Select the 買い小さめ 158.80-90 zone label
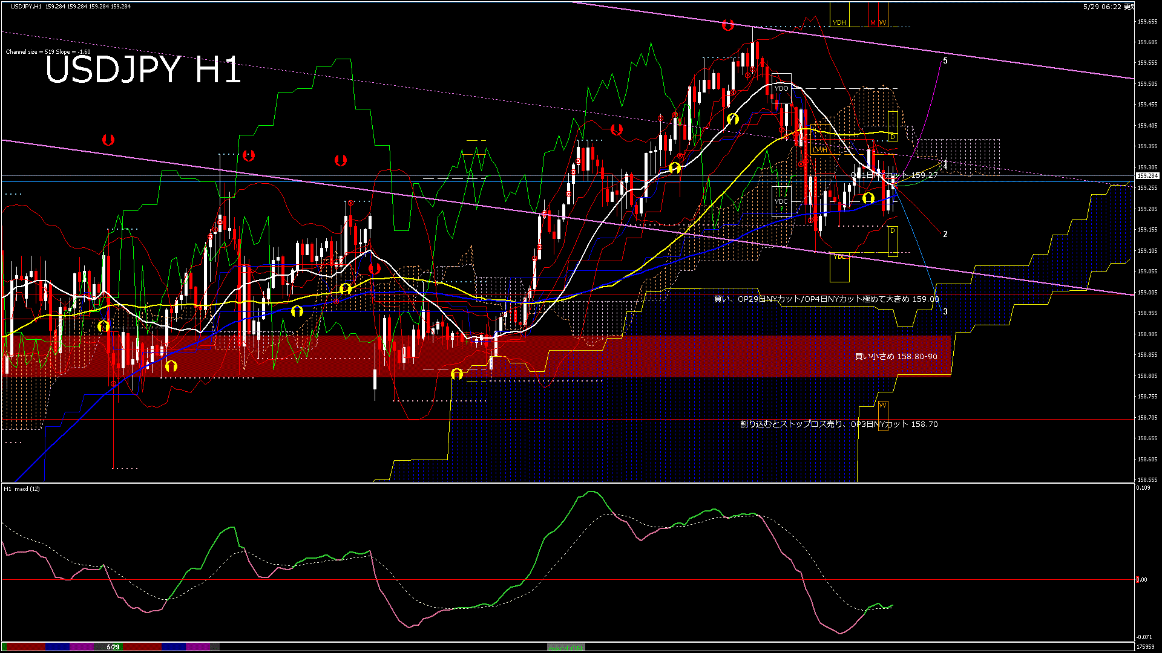1162x653 pixels. (x=896, y=356)
